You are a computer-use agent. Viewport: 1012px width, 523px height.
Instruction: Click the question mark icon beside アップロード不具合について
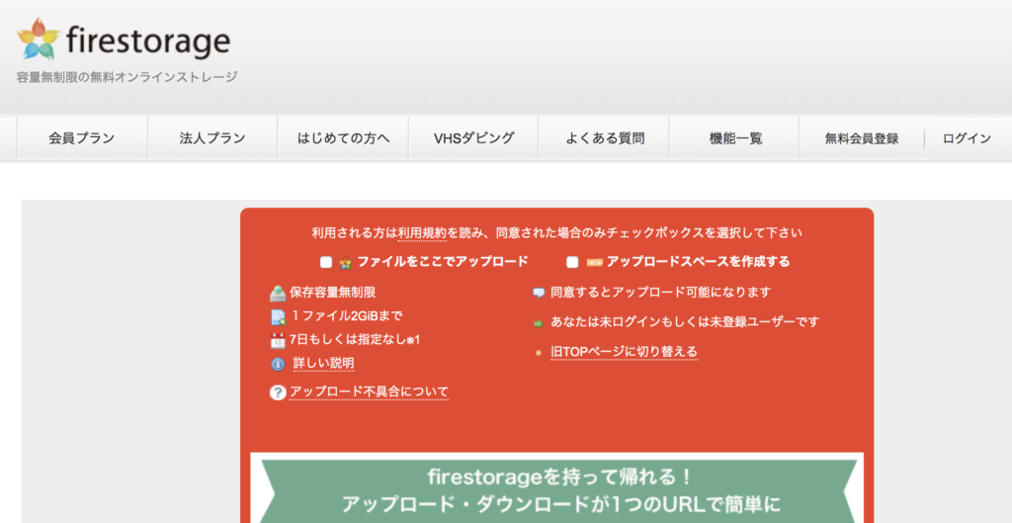[x=278, y=392]
